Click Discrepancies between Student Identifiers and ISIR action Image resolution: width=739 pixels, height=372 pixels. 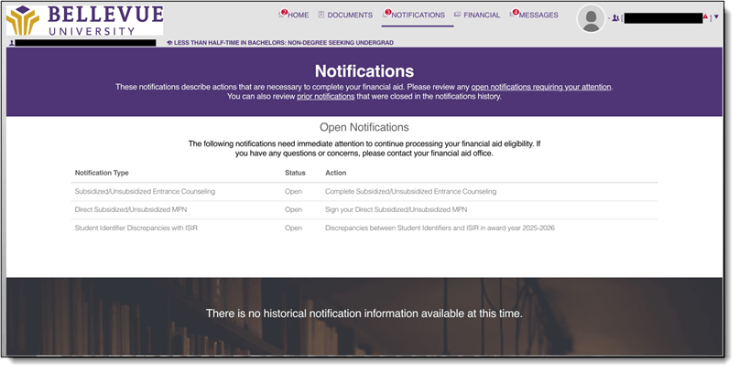point(440,229)
